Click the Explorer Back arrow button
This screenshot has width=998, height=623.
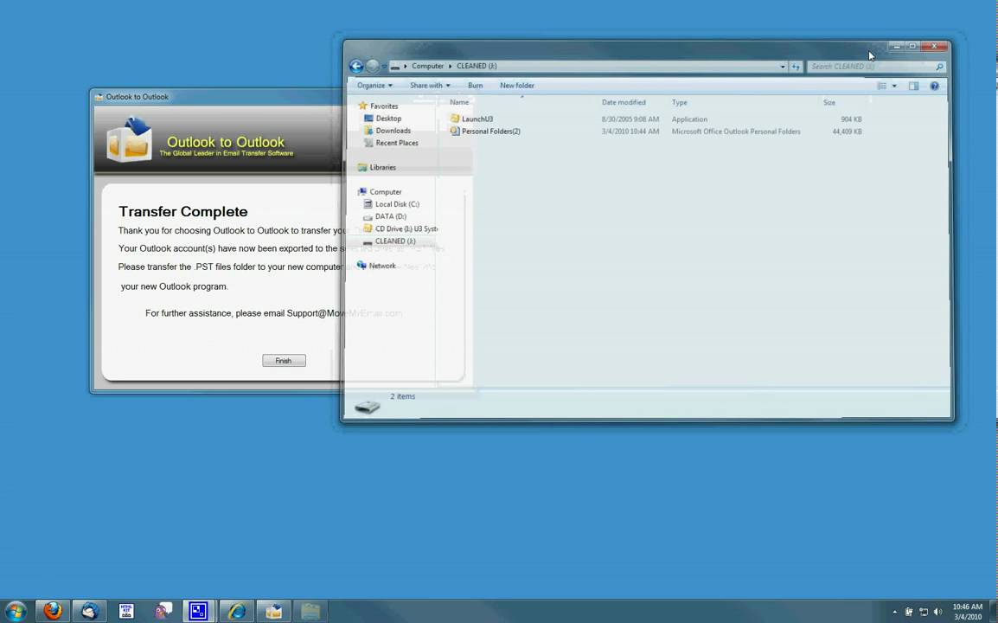pos(356,67)
